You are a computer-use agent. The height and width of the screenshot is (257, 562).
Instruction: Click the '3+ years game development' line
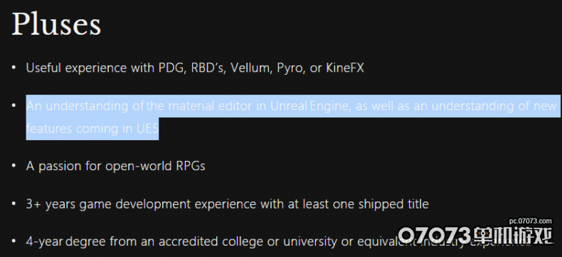(227, 204)
